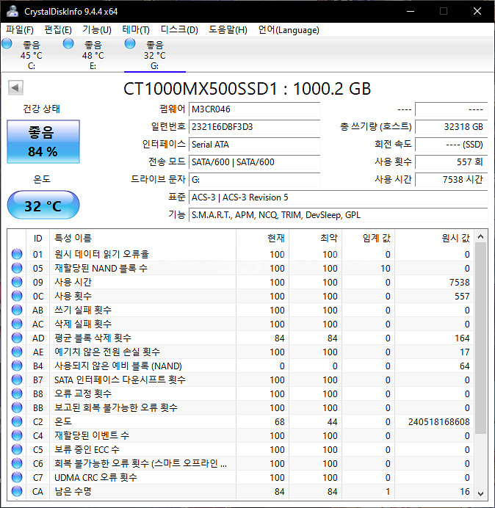Image resolution: width=495 pixels, height=508 pixels.
Task: Click the firmware field M3CR046
Action: pos(254,109)
